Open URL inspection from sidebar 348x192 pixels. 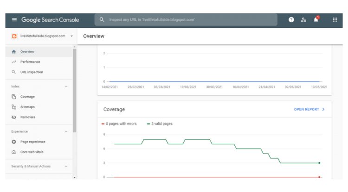point(39,72)
